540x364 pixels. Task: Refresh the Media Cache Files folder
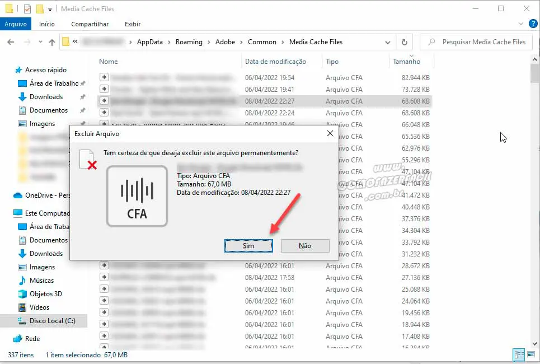(x=404, y=42)
